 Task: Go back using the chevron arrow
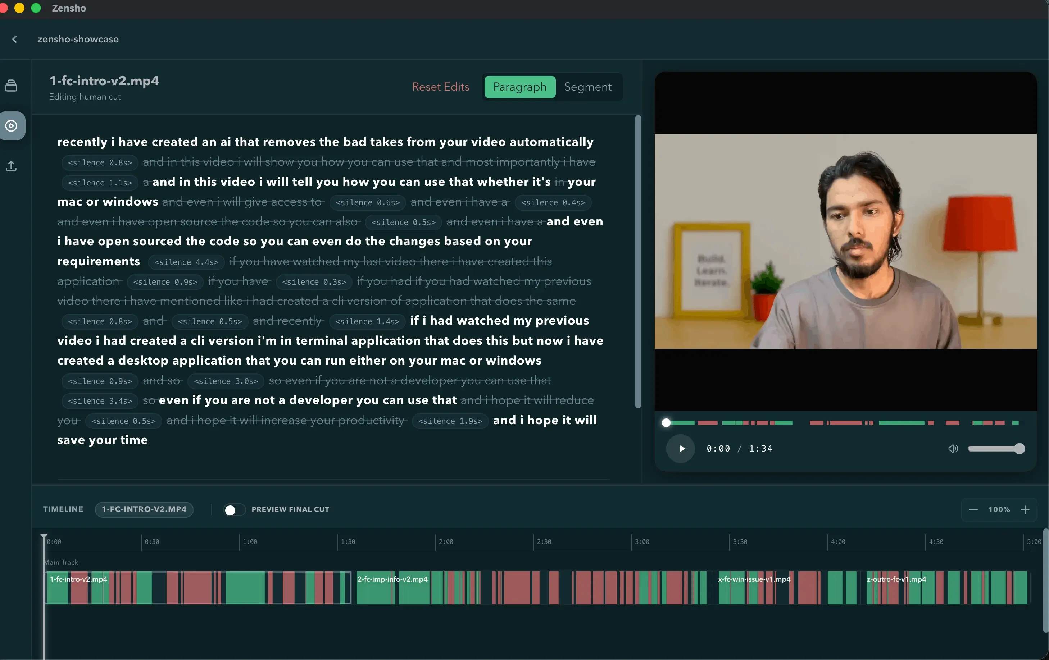point(14,39)
